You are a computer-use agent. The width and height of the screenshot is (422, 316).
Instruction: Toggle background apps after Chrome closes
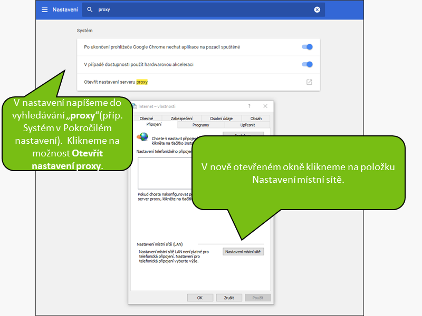pyautogui.click(x=307, y=47)
